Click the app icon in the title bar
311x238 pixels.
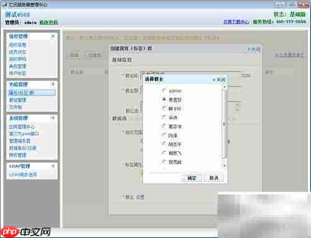click(4, 4)
